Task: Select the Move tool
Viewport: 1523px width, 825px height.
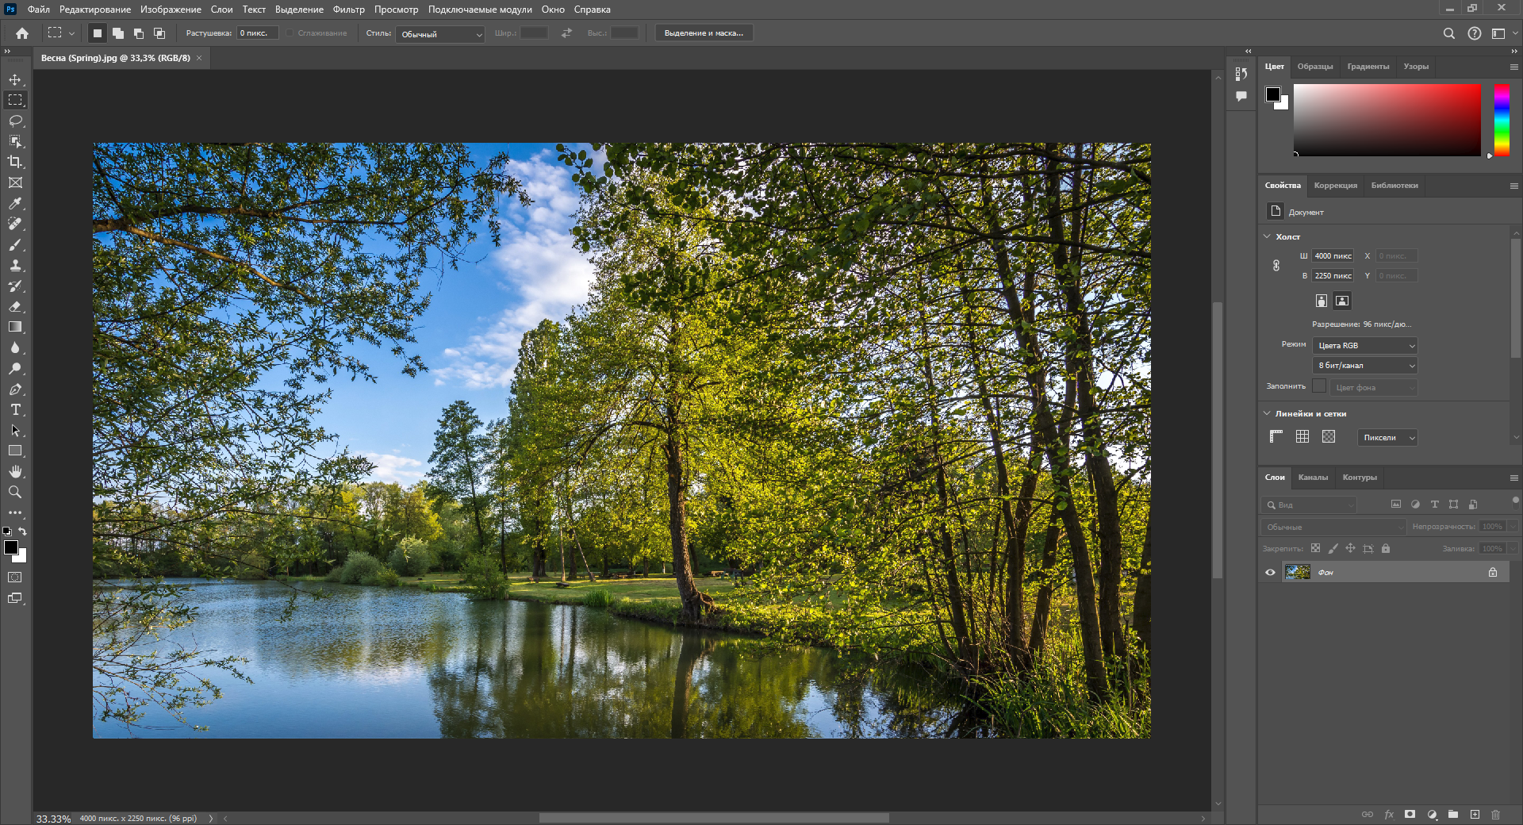Action: [x=15, y=79]
